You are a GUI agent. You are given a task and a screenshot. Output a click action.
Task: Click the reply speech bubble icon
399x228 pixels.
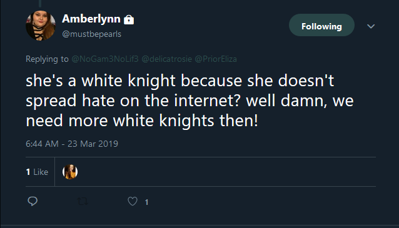click(x=33, y=201)
